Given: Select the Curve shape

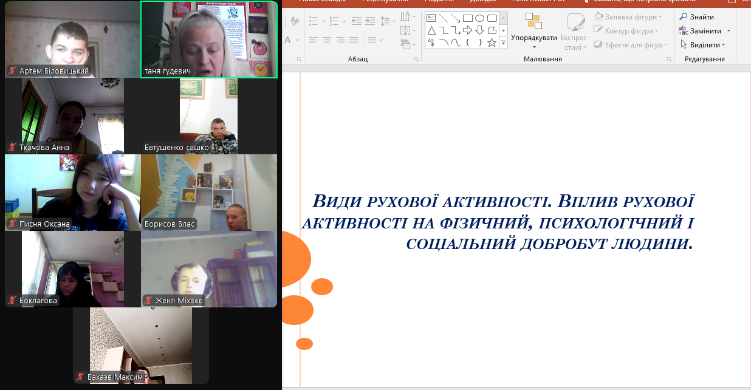Looking at the screenshot, I should 456,42.
